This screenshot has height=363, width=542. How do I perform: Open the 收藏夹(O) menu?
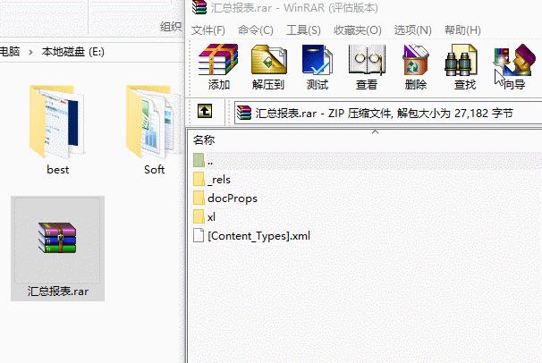coord(358,30)
